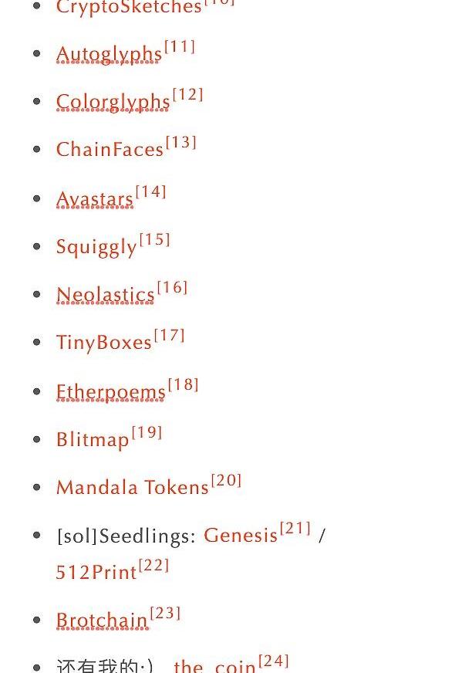Open the CryptoSketches link

click(x=129, y=6)
